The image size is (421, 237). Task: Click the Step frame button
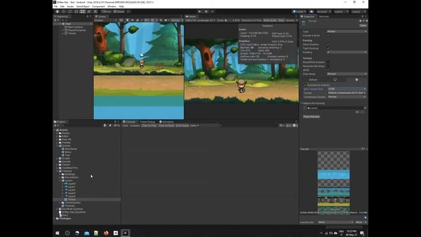(x=212, y=12)
